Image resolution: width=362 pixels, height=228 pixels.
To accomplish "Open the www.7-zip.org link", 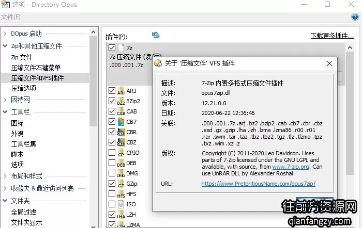I will 291,167.
